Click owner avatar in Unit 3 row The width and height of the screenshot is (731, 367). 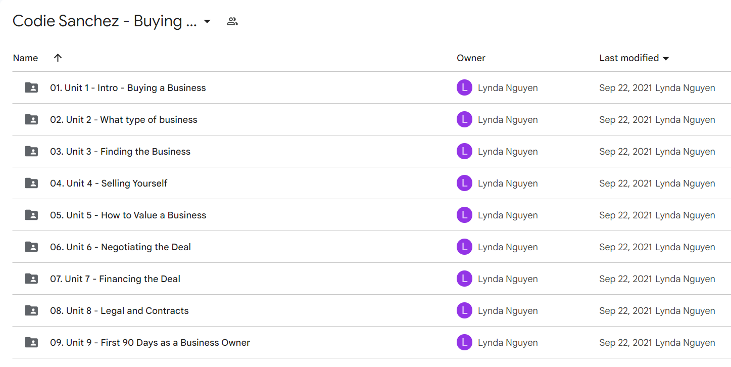click(x=464, y=151)
